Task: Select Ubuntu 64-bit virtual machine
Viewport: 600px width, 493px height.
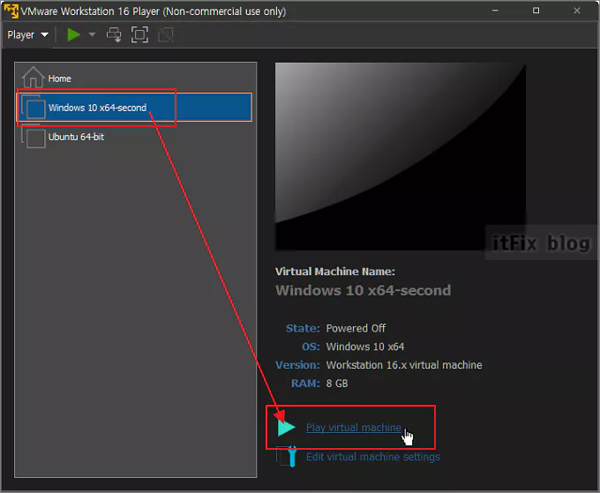Action: tap(134, 137)
